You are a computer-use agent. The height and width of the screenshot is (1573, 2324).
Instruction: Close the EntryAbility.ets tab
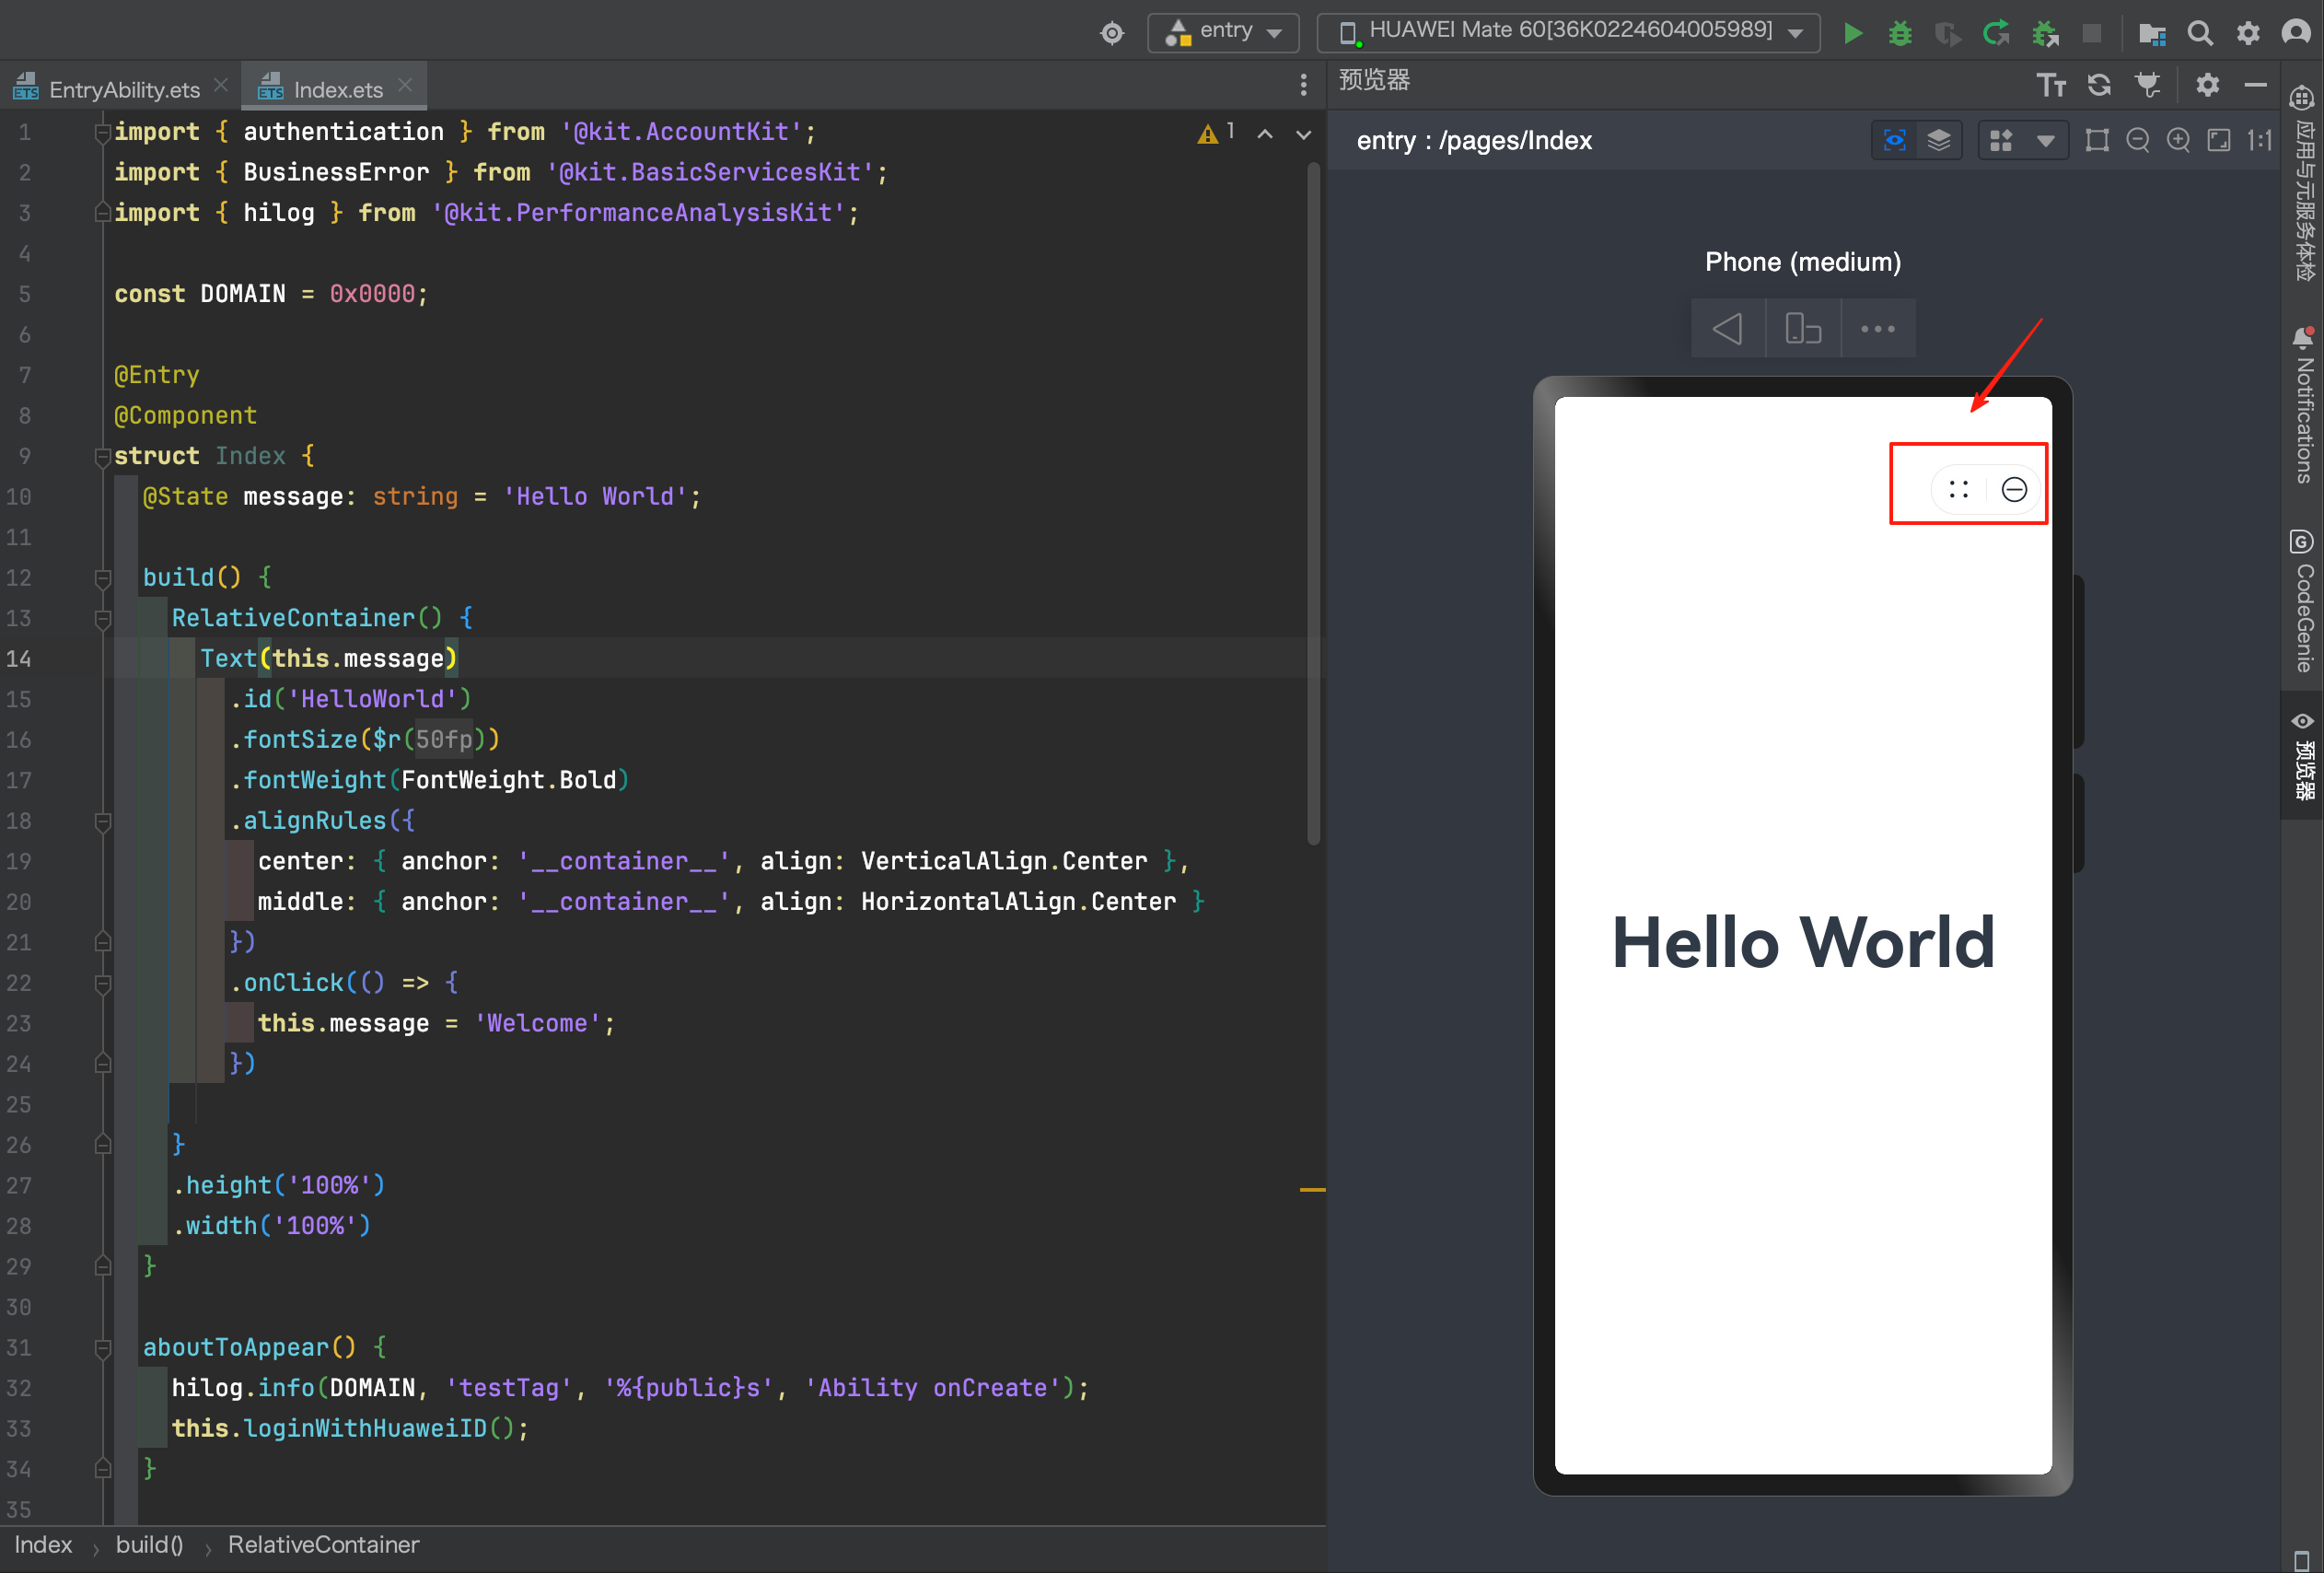pyautogui.click(x=221, y=86)
